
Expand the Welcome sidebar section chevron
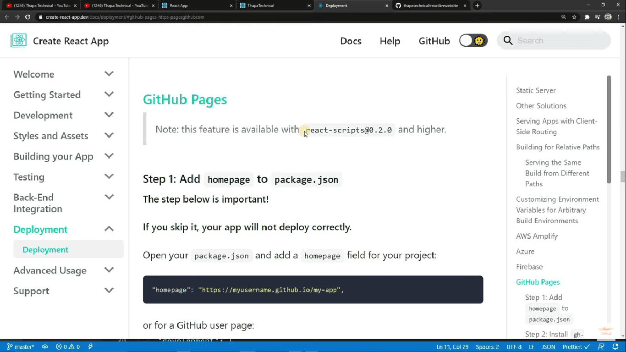coord(109,74)
